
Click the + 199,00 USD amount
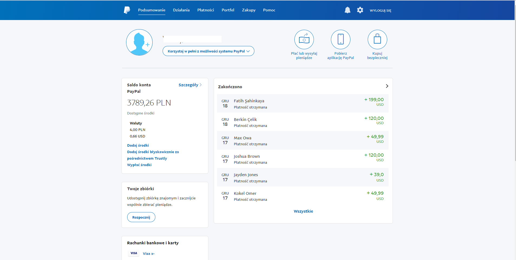pos(374,102)
